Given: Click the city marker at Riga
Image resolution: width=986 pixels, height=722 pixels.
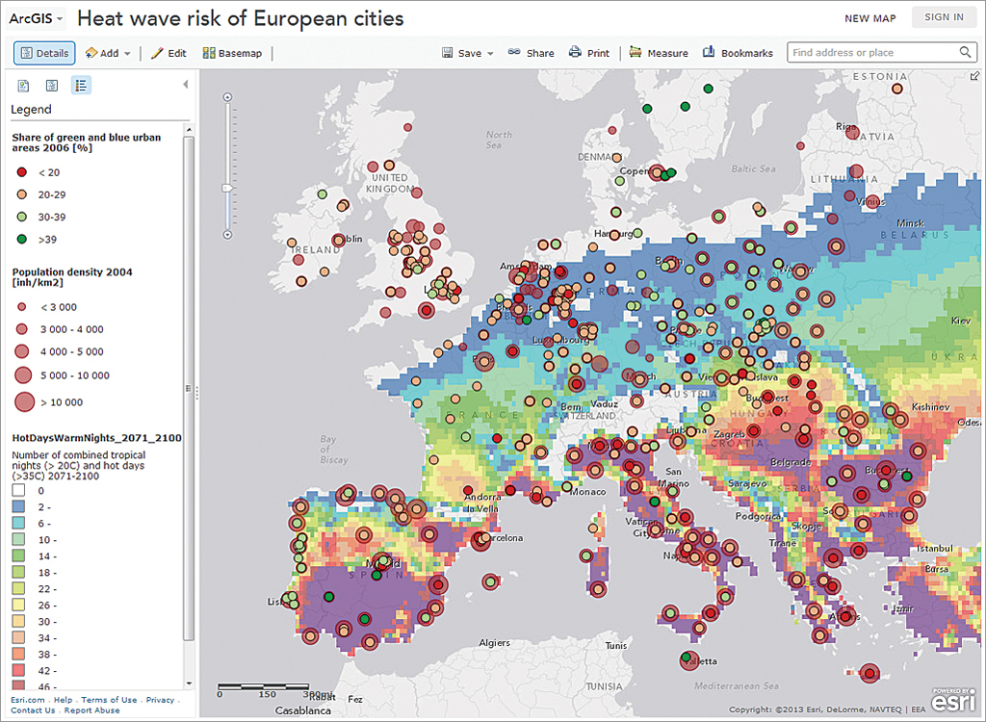Looking at the screenshot, I should pos(853,132).
